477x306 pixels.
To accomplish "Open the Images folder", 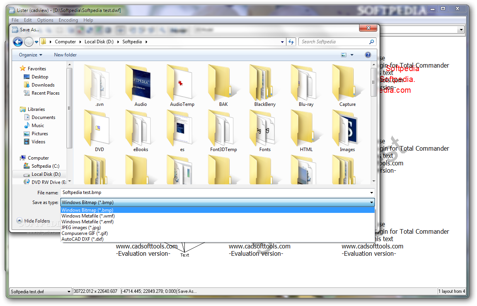I will coord(348,131).
